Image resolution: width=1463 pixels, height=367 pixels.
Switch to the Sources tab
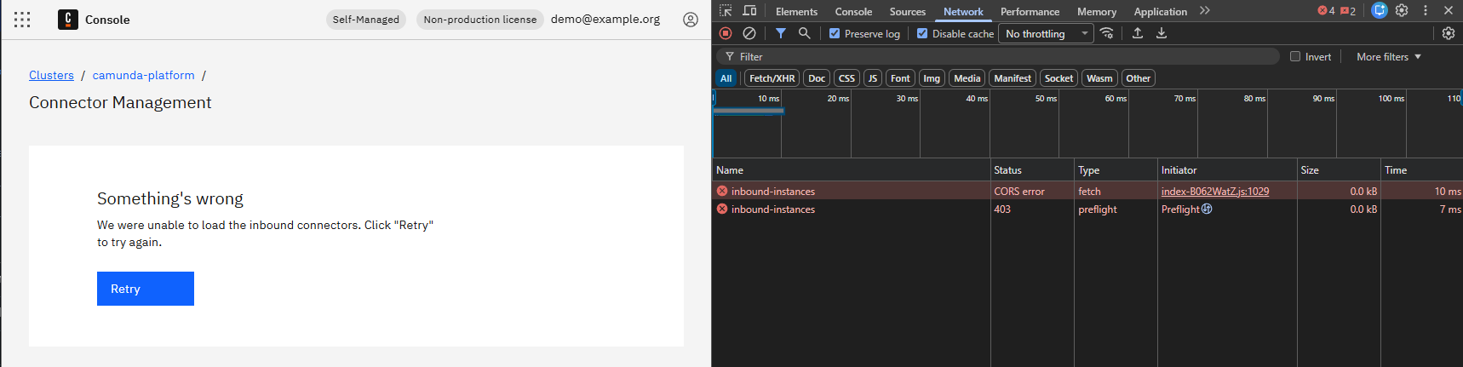(x=907, y=12)
